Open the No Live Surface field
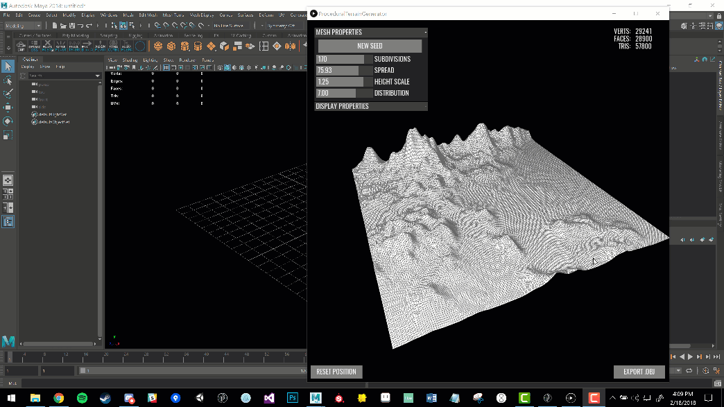The height and width of the screenshot is (407, 724). click(230, 26)
